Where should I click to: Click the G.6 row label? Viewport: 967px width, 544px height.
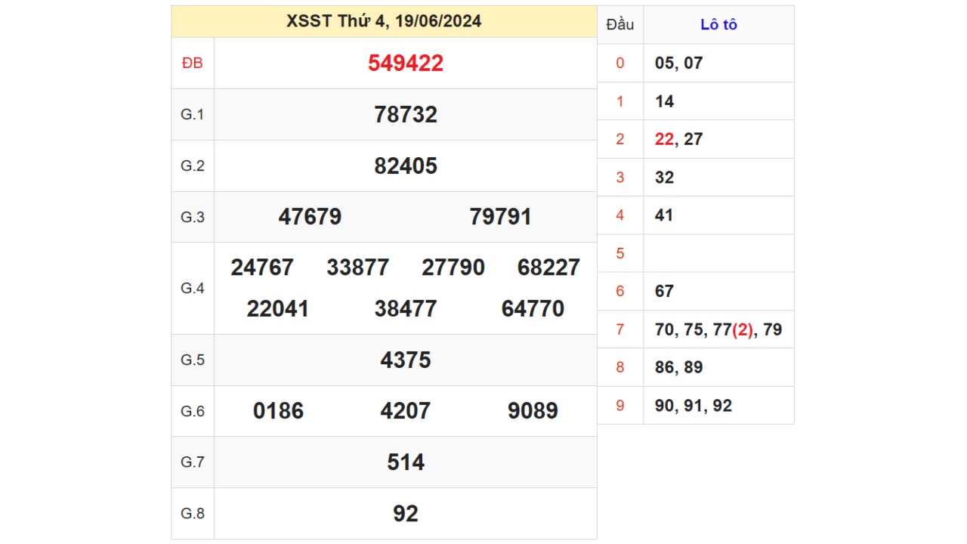point(193,411)
